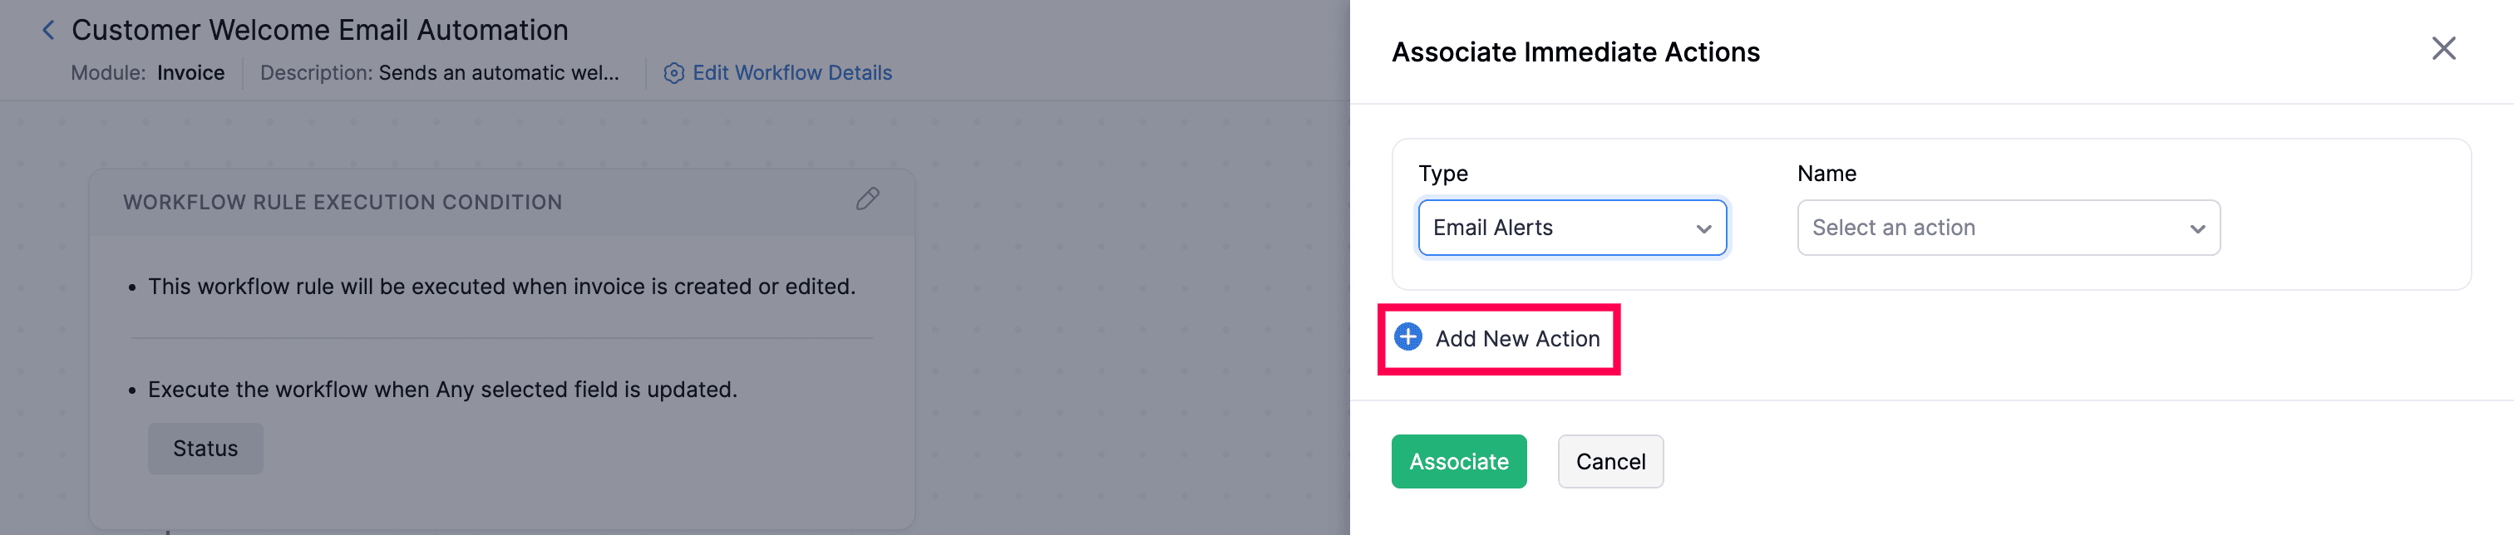Click the back chevron beside the workflow title

(x=48, y=29)
